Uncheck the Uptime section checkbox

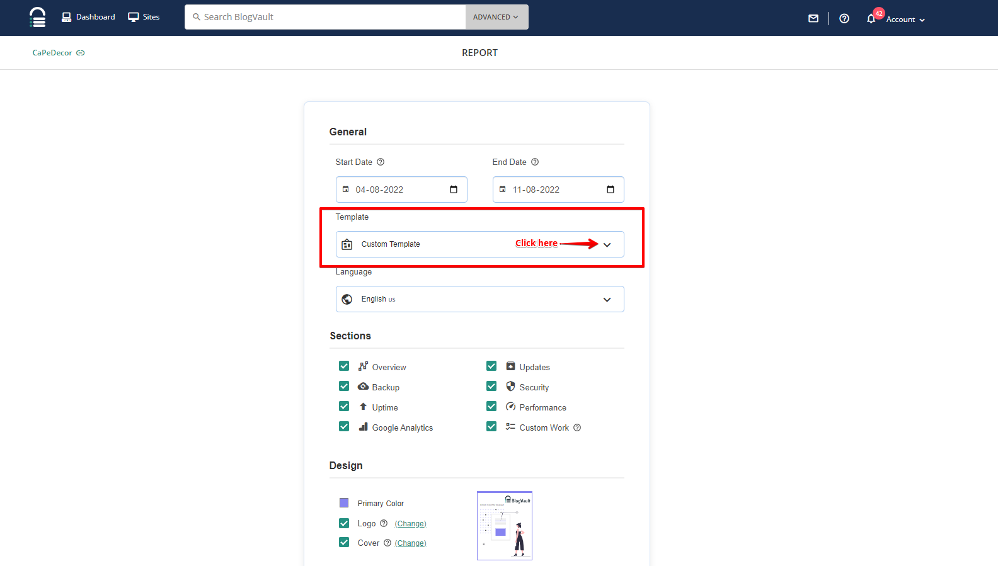coord(344,407)
